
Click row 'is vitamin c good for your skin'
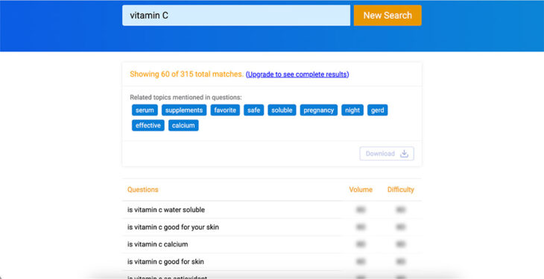[x=272, y=228]
